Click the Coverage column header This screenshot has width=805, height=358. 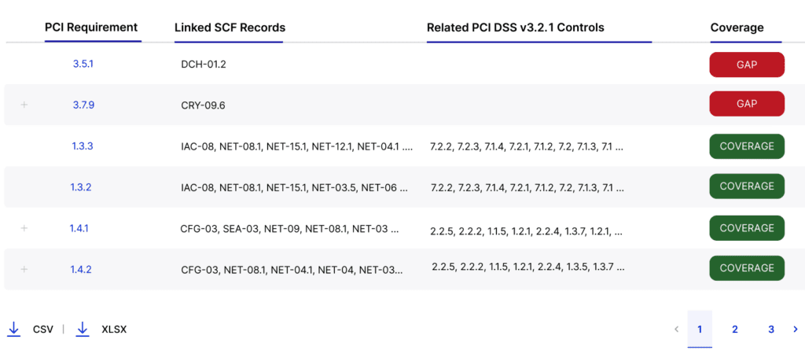737,28
